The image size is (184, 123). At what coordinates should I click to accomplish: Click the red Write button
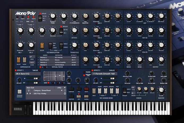(86, 89)
